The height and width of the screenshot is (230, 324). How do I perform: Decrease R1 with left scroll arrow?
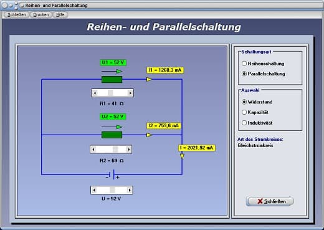(95, 93)
